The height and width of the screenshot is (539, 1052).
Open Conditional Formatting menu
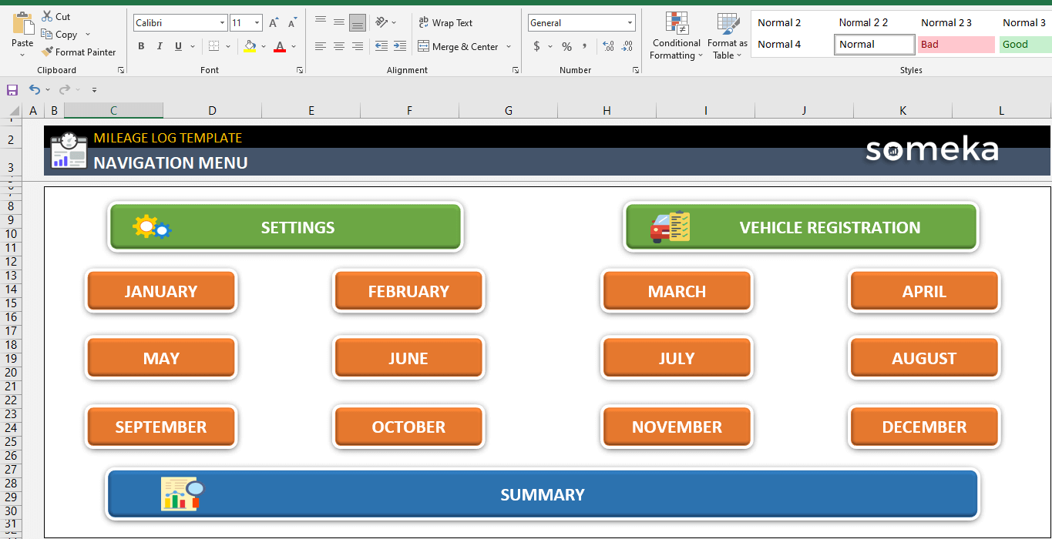676,36
